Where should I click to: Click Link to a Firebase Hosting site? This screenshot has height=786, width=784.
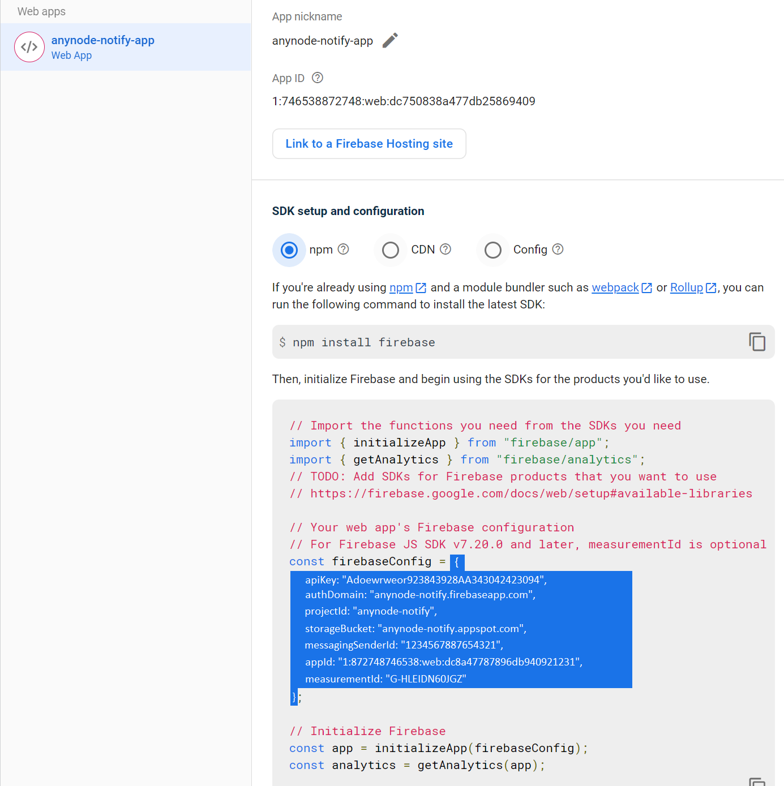tap(369, 144)
